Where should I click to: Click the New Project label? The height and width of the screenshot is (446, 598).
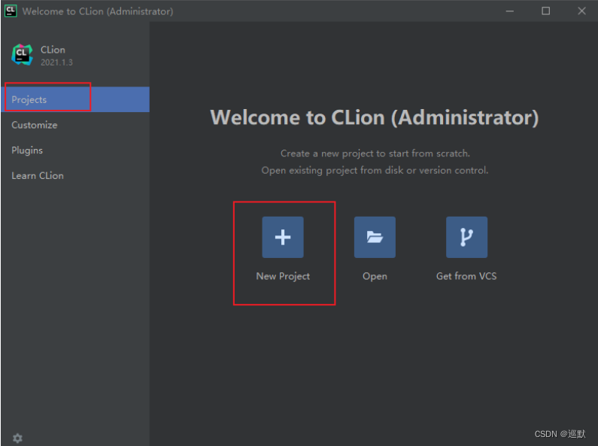283,276
